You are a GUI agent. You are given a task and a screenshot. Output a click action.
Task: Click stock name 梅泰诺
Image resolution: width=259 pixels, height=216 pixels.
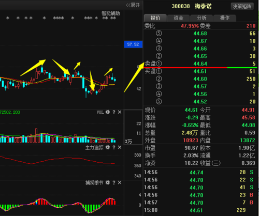coord(203,6)
